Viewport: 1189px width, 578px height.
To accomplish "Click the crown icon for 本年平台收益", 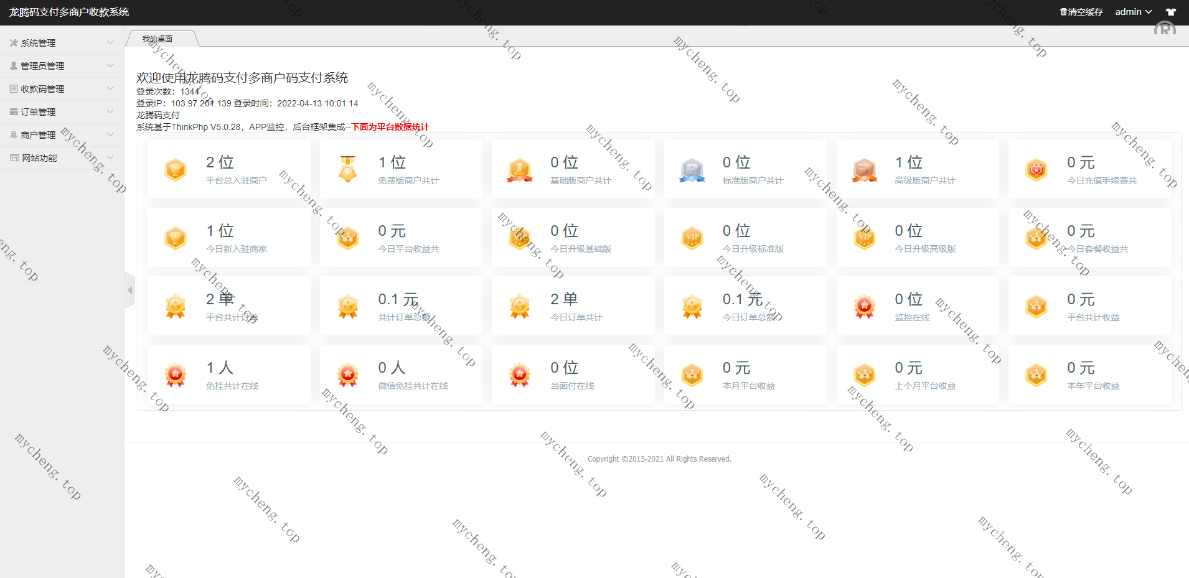I will coord(1036,375).
